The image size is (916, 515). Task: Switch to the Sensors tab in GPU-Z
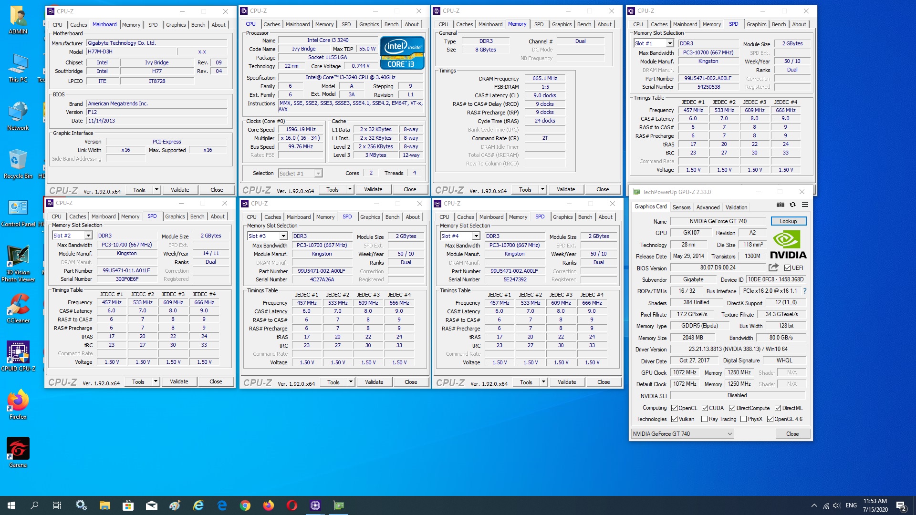pyautogui.click(x=681, y=207)
